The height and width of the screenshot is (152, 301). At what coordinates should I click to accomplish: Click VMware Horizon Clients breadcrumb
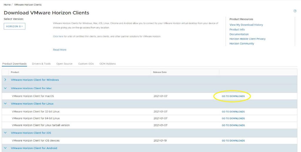(x=28, y=5)
